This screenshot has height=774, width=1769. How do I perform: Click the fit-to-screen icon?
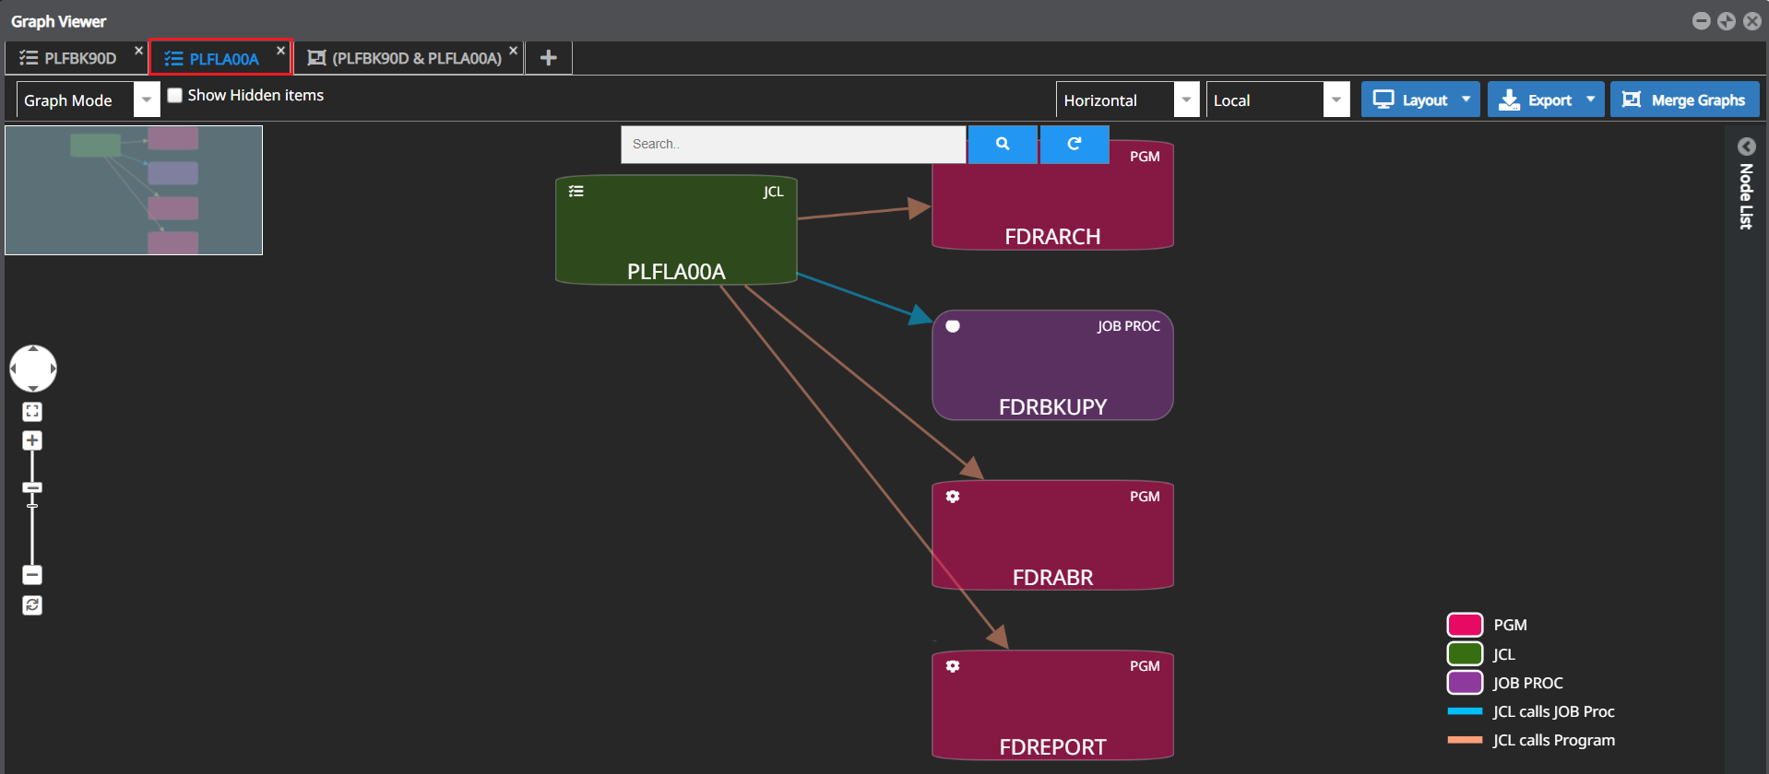(32, 411)
